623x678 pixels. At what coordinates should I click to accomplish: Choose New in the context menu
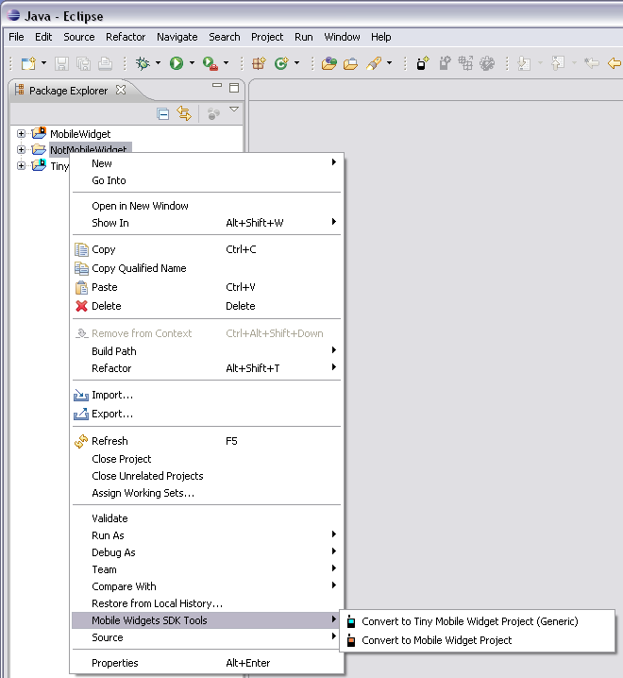click(207, 163)
